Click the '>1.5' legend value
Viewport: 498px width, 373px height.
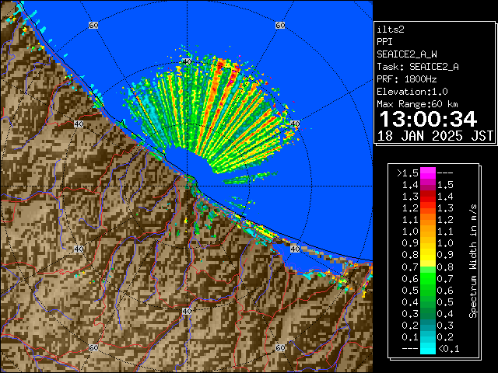pos(408,173)
